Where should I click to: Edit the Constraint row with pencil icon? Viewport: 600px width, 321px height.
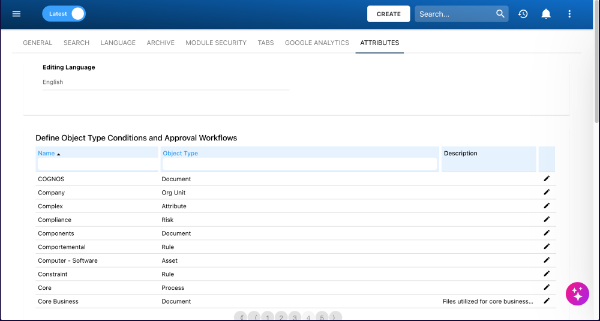coord(547,274)
